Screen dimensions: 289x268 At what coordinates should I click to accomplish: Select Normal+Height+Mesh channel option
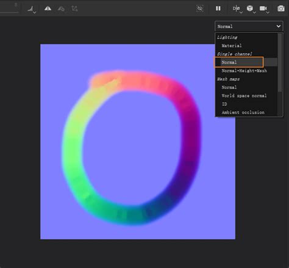[244, 71]
